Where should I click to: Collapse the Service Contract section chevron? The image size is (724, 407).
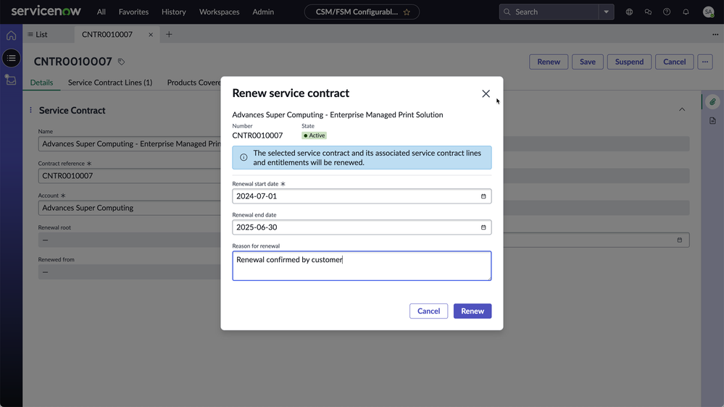point(682,110)
